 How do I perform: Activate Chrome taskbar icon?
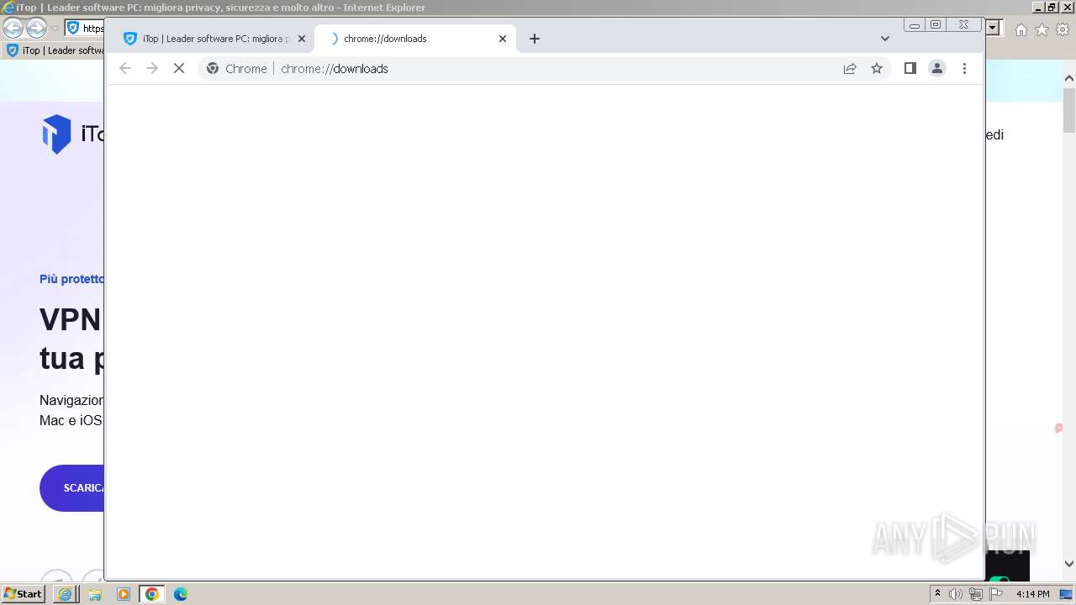pyautogui.click(x=152, y=594)
